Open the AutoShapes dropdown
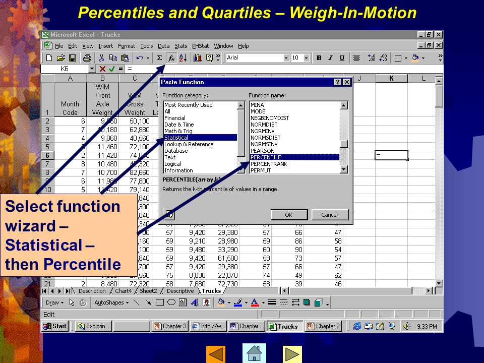 pos(111,302)
